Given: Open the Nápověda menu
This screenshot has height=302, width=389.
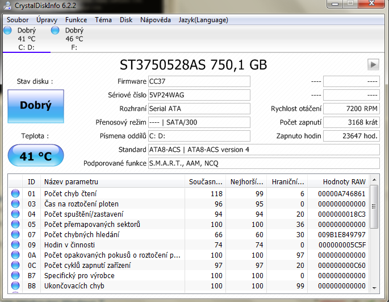Looking at the screenshot, I should (x=154, y=20).
